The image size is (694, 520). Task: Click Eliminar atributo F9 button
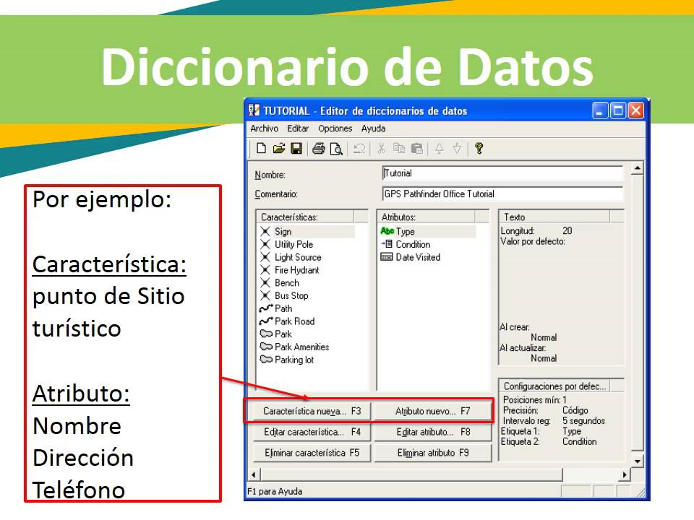433,453
